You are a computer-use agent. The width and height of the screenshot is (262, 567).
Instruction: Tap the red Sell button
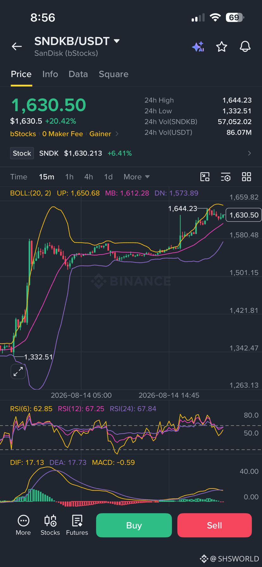point(214,525)
